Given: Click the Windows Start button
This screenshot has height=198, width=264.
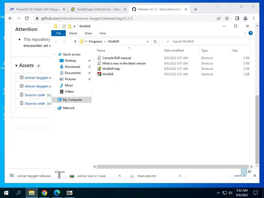Looking at the screenshot, I should 6,193.
